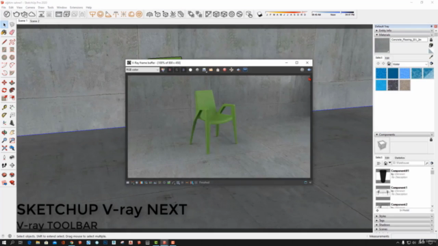Image resolution: width=438 pixels, height=246 pixels.
Task: Open the Extensions menu
Action: point(76,8)
